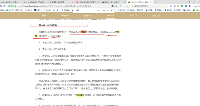The height and width of the screenshot is (106, 200).
Task: Open the 政务服务 navigation menu item
Action: tap(65, 15)
